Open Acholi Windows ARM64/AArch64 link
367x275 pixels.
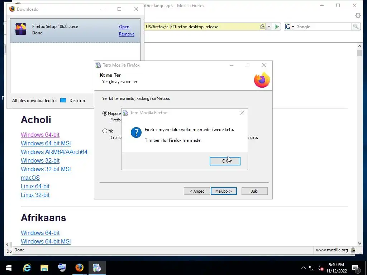tap(54, 152)
